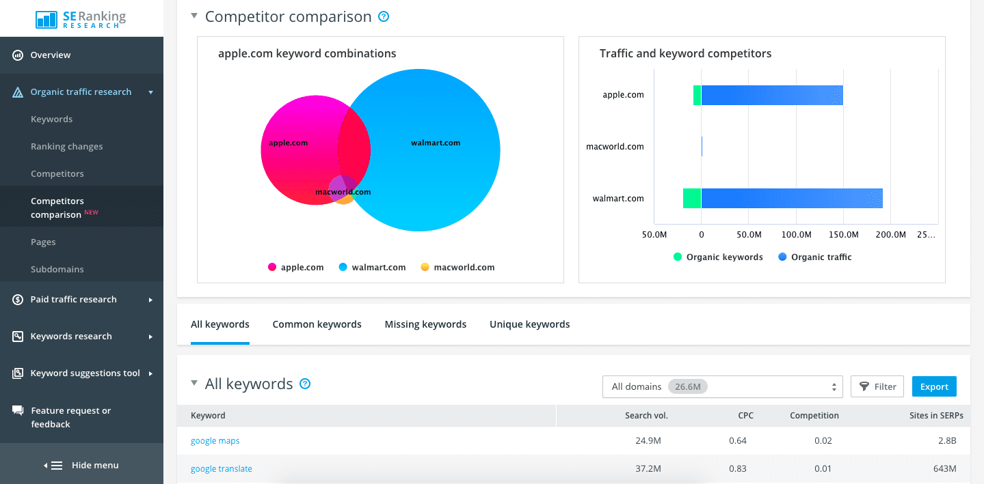
Task: Toggle macworld.com legend in Venn chart
Action: (x=457, y=268)
